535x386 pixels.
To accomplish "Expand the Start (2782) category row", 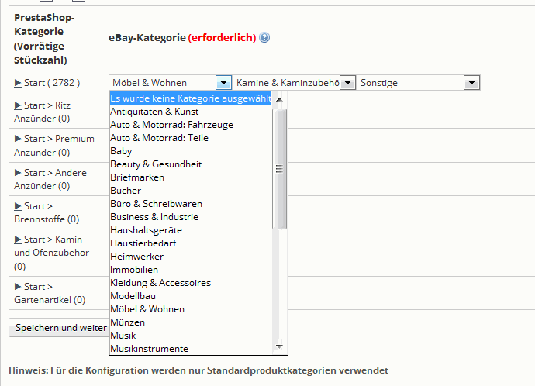I will coord(18,83).
